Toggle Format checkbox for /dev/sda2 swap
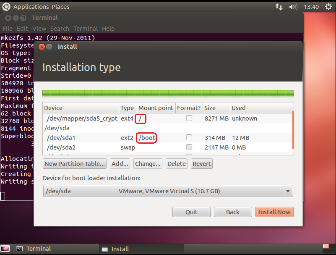Viewport: 336px width, 255px height. 189,147
